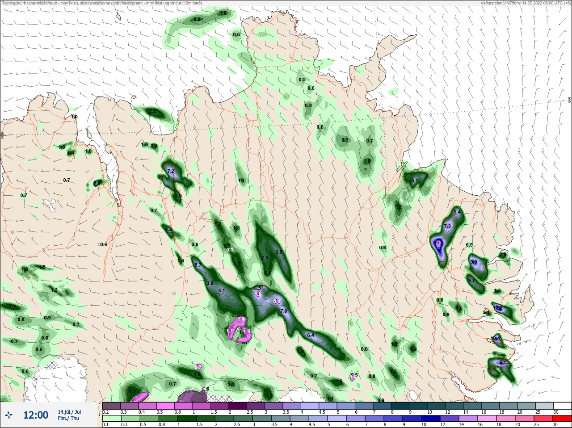572x428 pixels.
Task: Pick the white swatch ending the upper scale
Action: (x=563, y=406)
